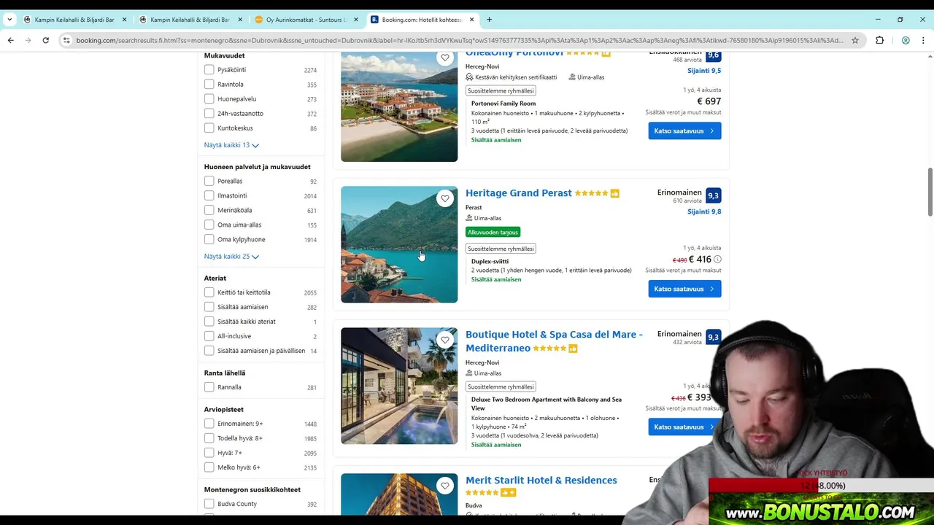Tick Oma uima-allas checkbox
The width and height of the screenshot is (934, 525).
click(209, 225)
